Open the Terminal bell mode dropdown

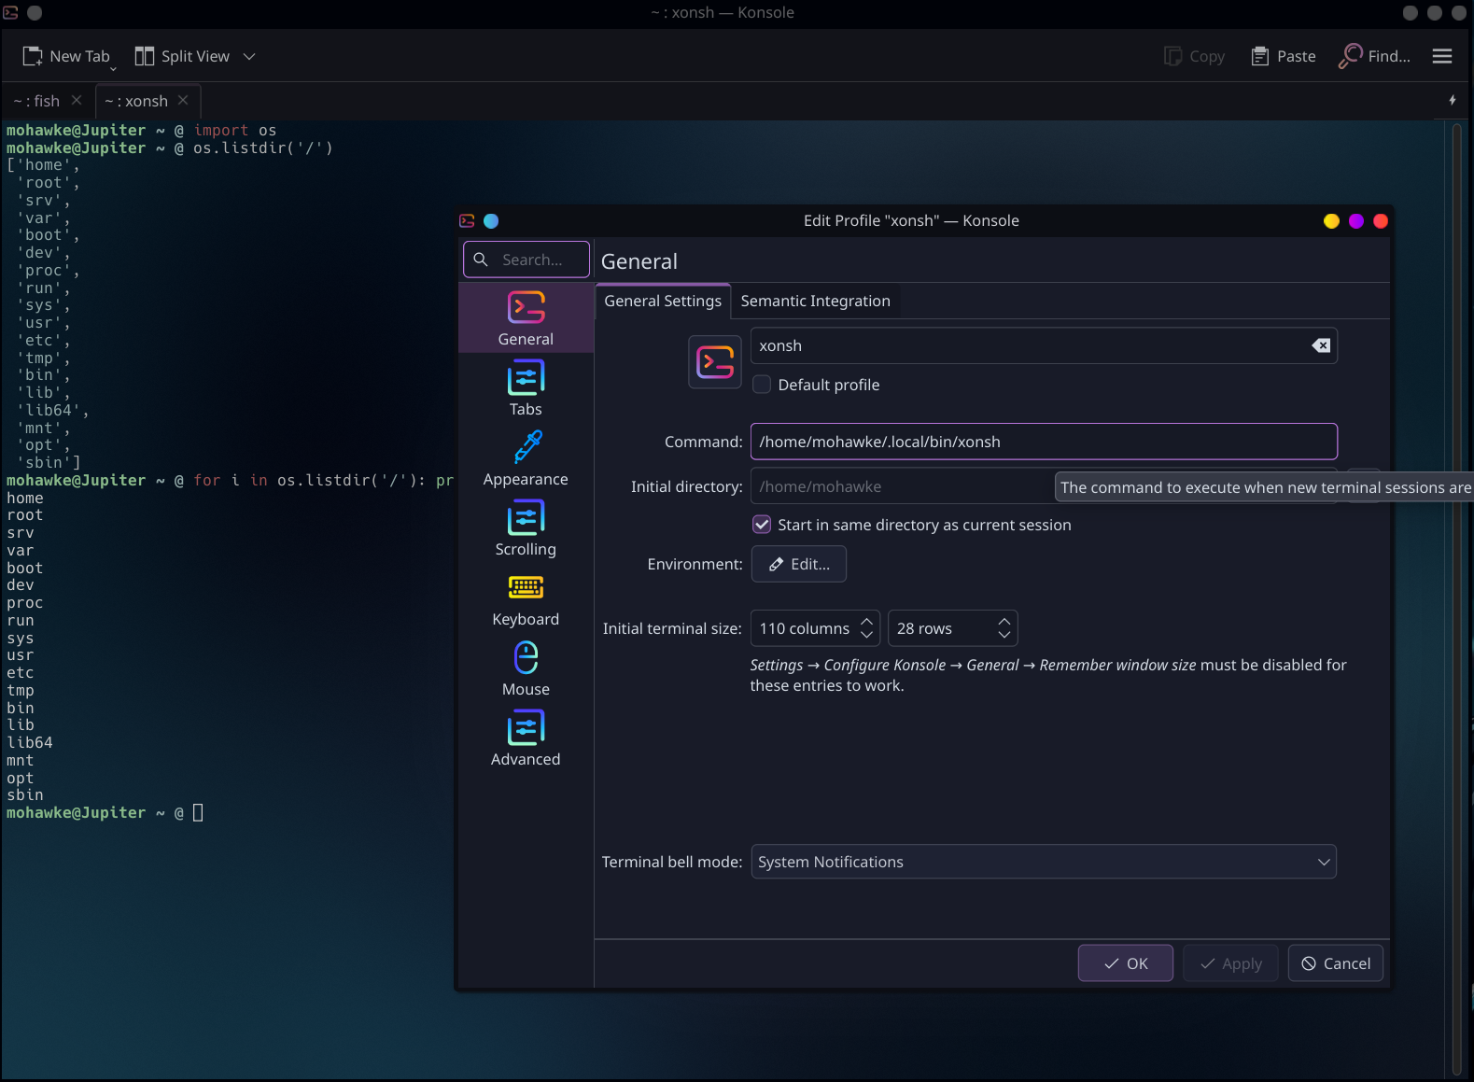(1044, 862)
